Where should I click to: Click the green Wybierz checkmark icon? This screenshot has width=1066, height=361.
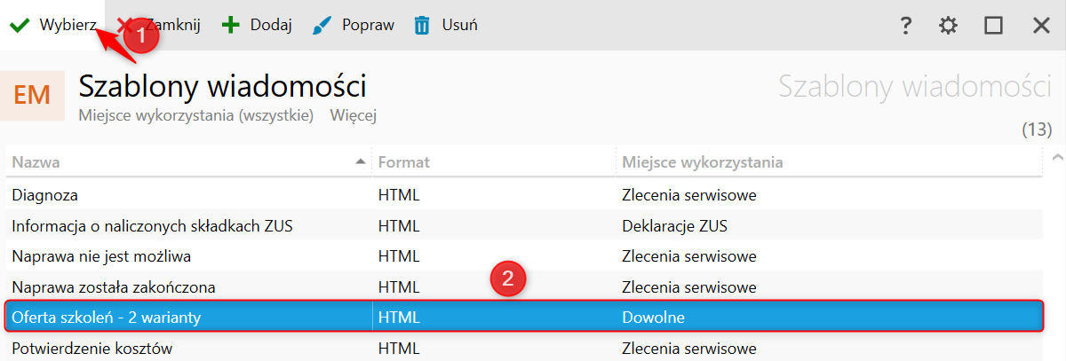click(x=20, y=26)
